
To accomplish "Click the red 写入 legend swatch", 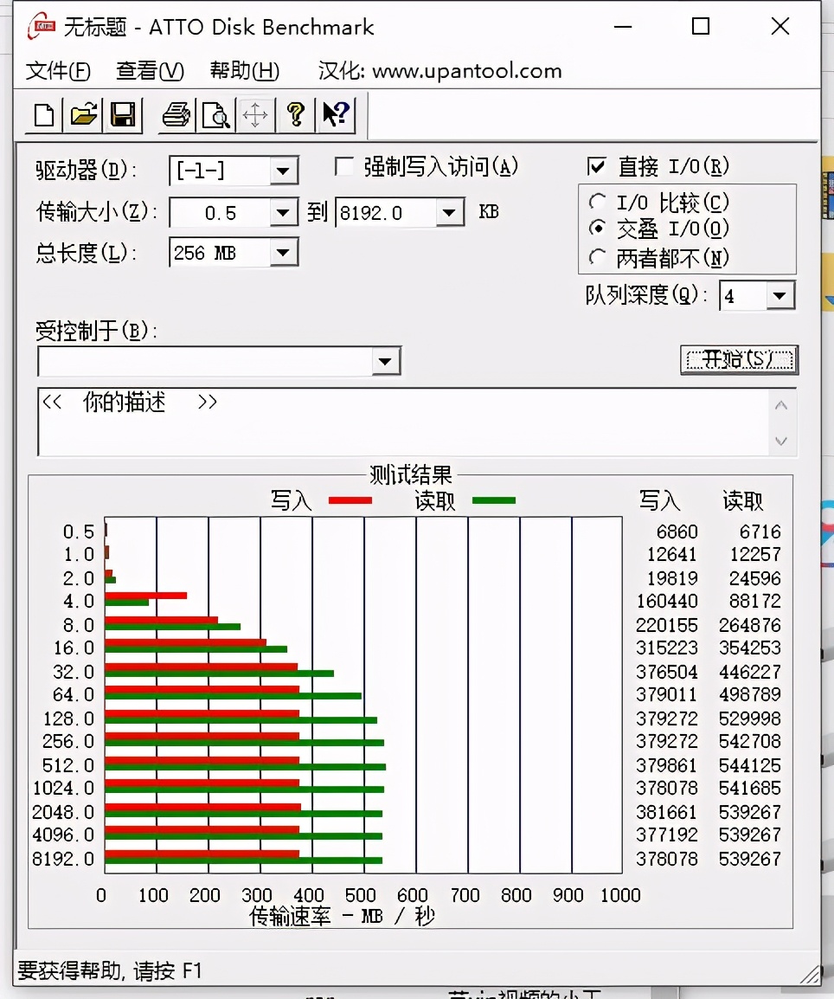I will pyautogui.click(x=350, y=500).
